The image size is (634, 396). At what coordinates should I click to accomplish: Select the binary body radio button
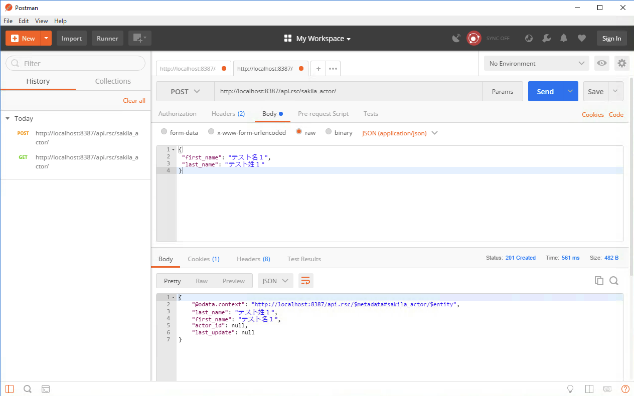click(329, 132)
